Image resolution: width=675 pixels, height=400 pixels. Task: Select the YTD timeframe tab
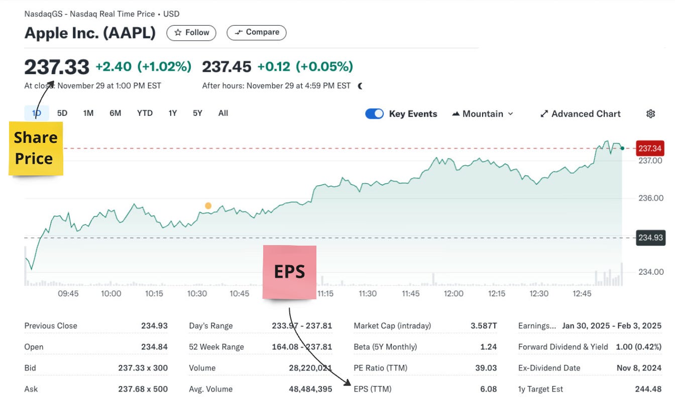[x=145, y=113]
